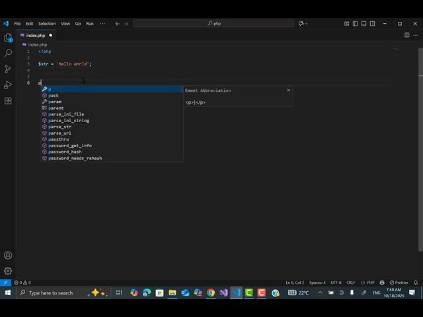Select the 'parse_str' suggestion
423x317 pixels.
112,127
